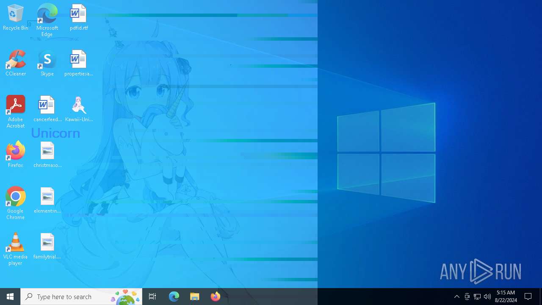Launch Firefox from the taskbar

pos(216,297)
